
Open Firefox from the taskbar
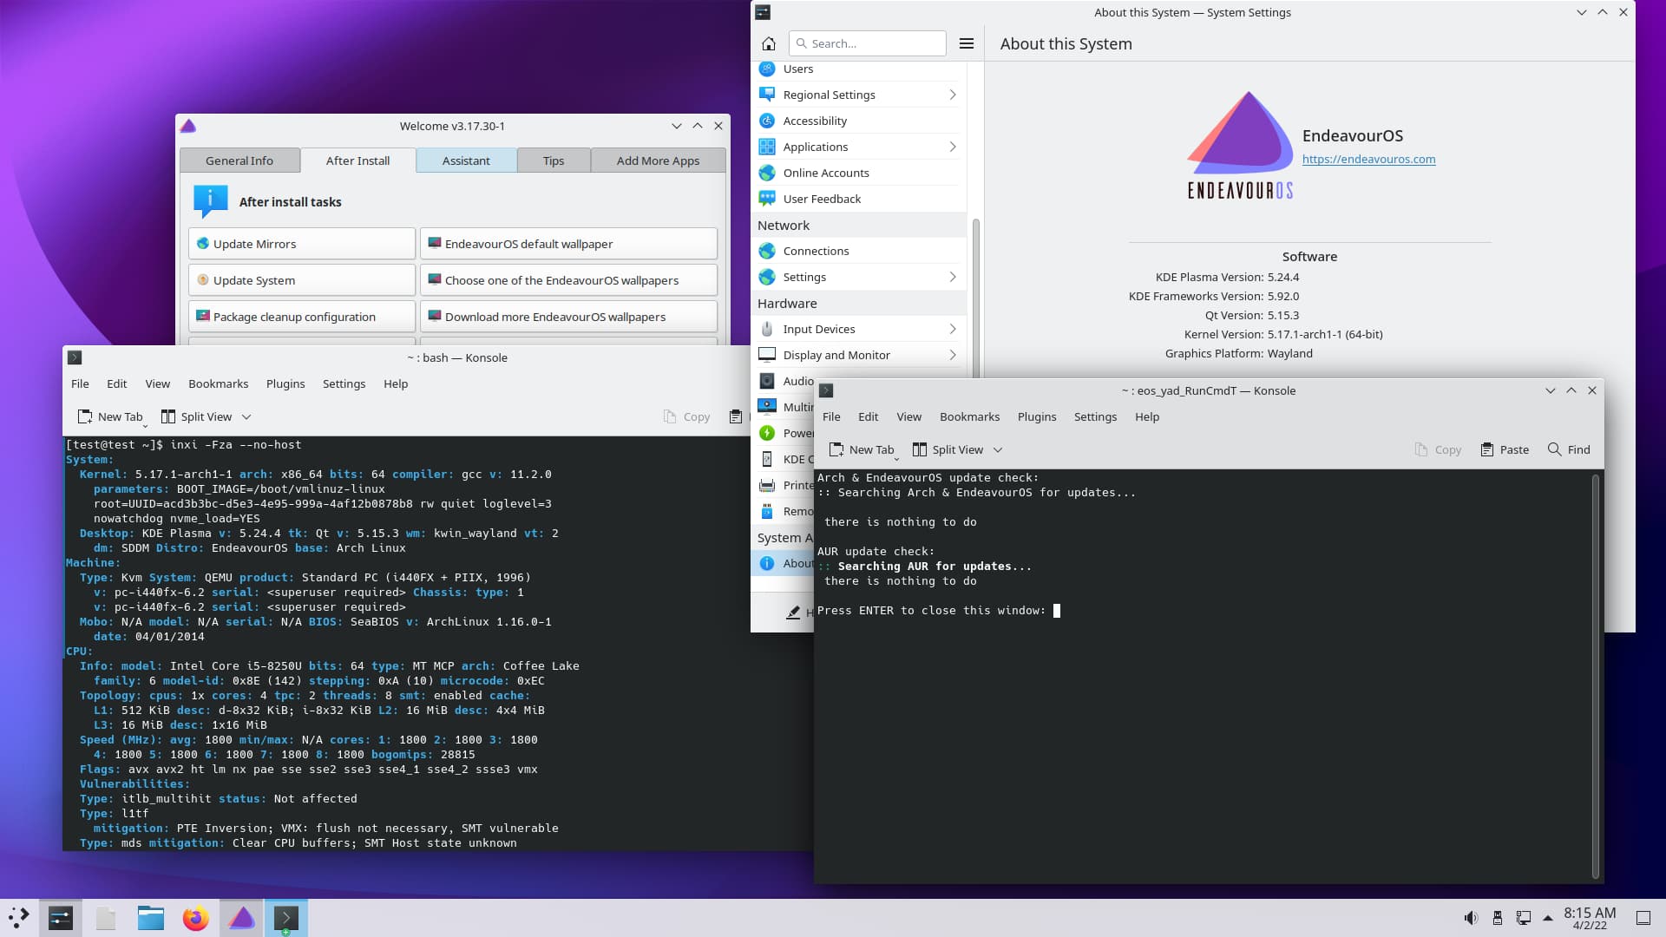[x=195, y=918]
